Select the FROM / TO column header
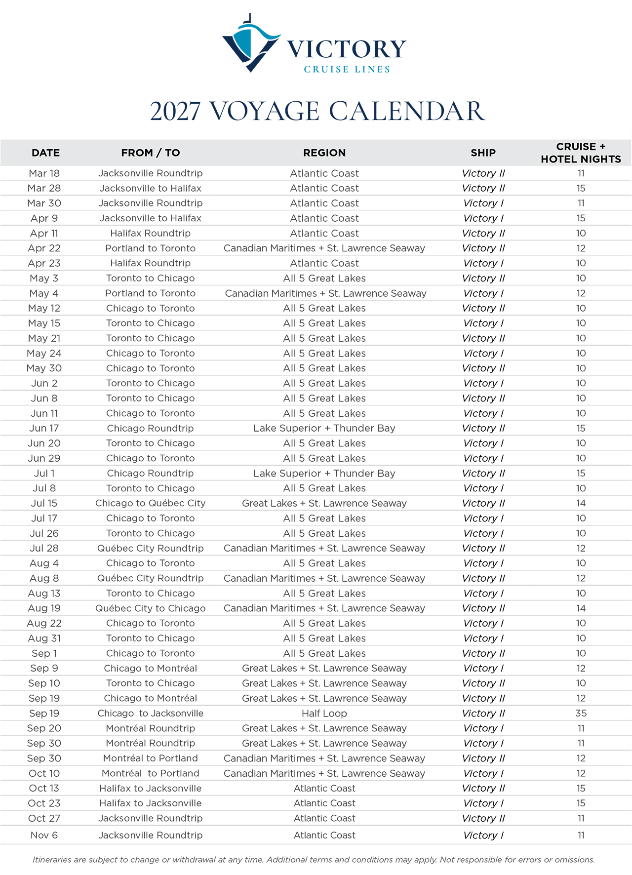This screenshot has height=875, width=632. click(150, 153)
